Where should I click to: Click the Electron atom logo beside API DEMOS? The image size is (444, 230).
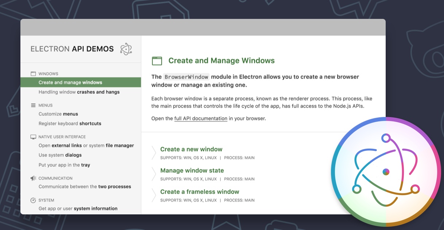click(126, 49)
